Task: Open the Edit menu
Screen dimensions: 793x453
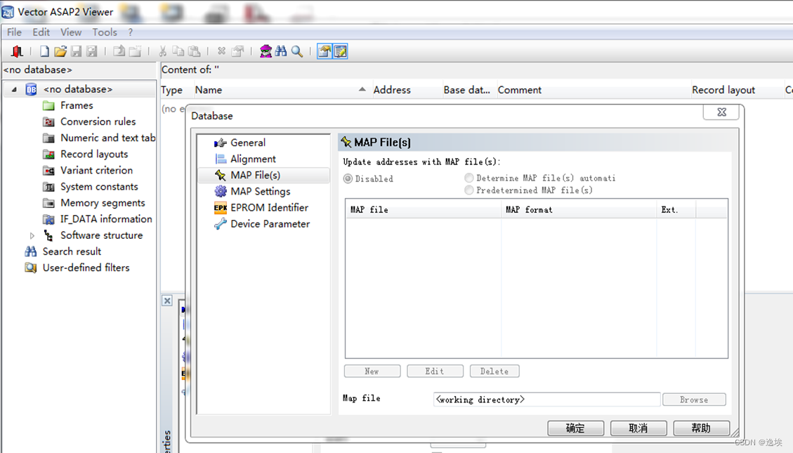Action: coord(41,32)
